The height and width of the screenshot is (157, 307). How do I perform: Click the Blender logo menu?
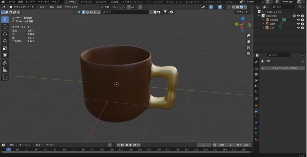click(3, 2)
